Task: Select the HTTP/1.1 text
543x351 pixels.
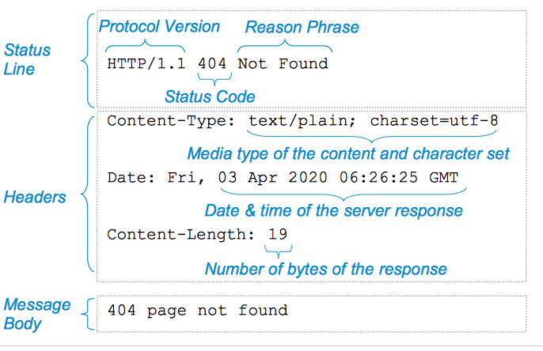Action: [x=146, y=63]
